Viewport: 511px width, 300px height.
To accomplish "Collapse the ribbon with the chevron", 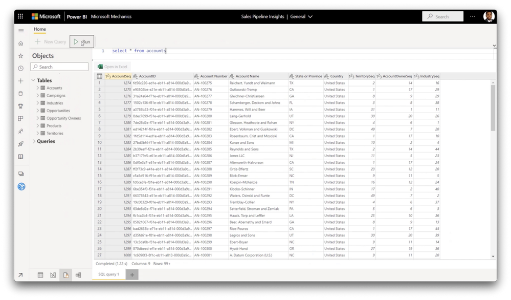I will pyautogui.click(x=494, y=46).
